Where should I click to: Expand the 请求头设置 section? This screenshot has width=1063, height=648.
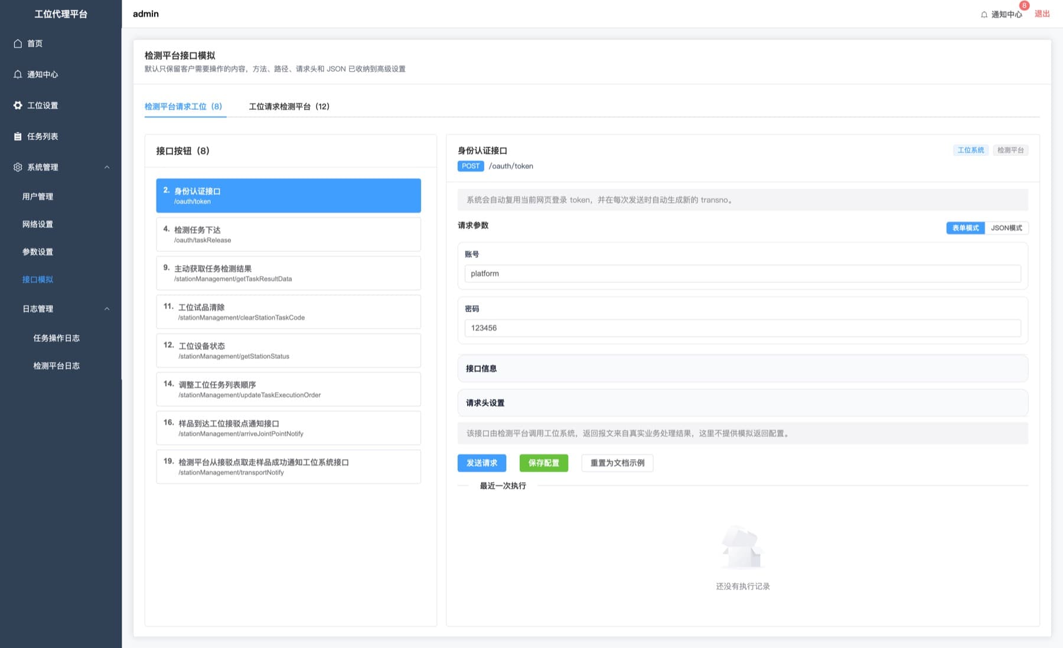[742, 402]
